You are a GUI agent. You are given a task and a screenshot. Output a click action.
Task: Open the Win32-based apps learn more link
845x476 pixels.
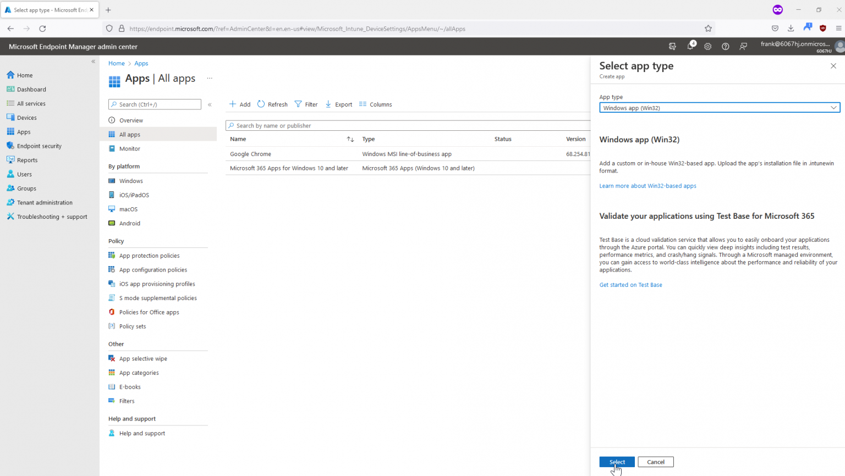pyautogui.click(x=648, y=186)
